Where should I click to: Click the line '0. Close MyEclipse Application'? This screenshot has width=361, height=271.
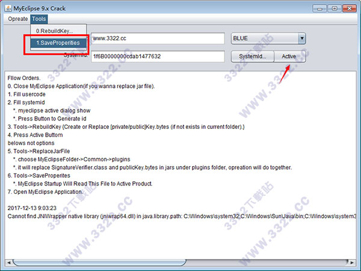point(81,86)
